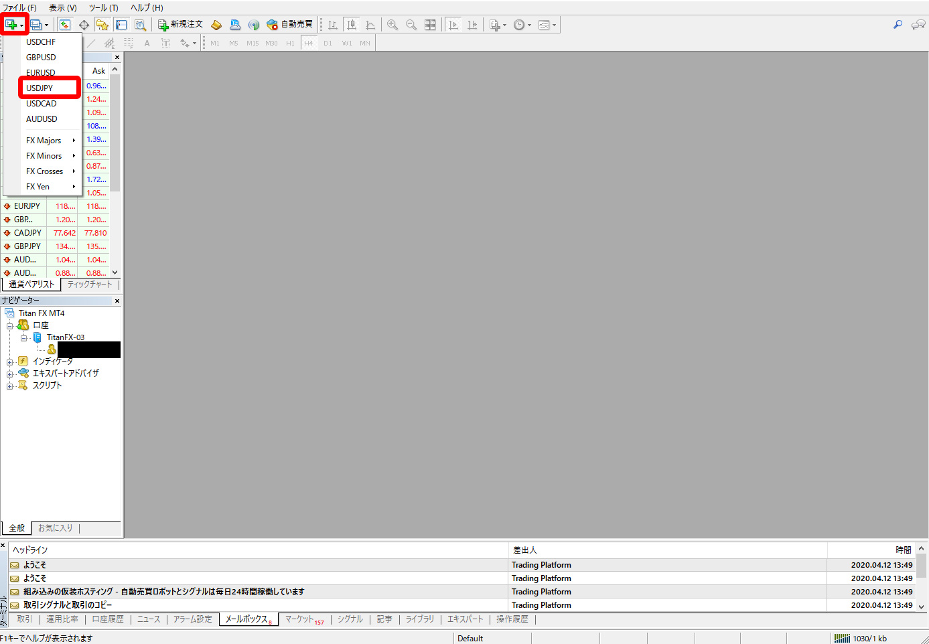Choose USDCHF from the chart list
929x644 pixels.
tap(43, 42)
